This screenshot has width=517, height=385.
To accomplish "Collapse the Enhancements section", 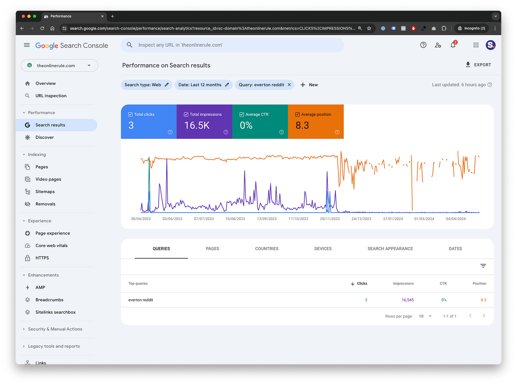I will [x=24, y=275].
